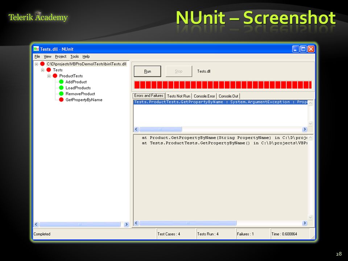Screen dimensions: 348x261
Task: Switch to Tests Not Run tab
Action: click(179, 96)
